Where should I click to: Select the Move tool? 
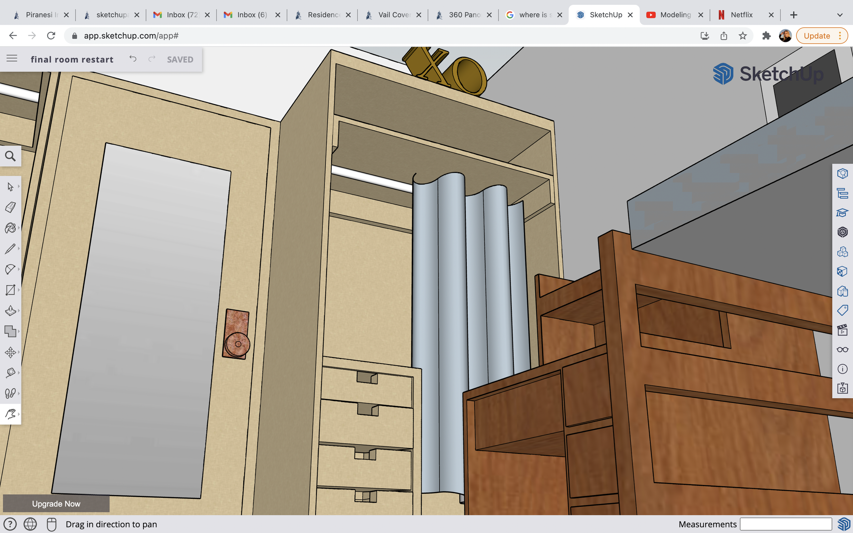11,352
